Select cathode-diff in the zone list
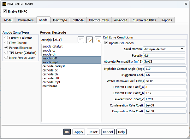190x139 pixels. pos(71,78)
